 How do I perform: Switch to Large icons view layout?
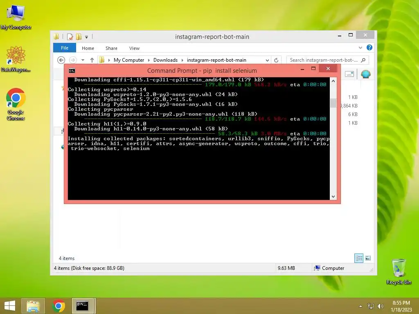(x=368, y=258)
